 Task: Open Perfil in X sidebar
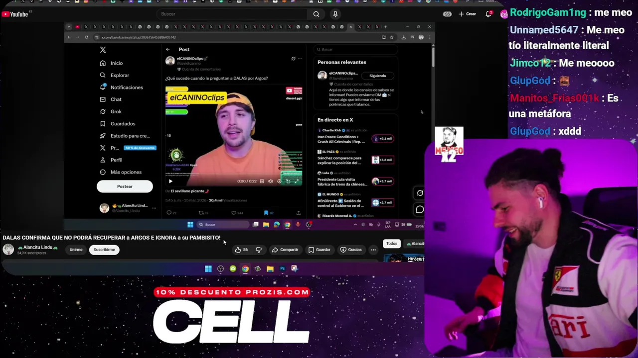[111, 160]
